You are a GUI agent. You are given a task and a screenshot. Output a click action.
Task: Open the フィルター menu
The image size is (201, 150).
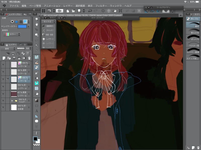101,6
